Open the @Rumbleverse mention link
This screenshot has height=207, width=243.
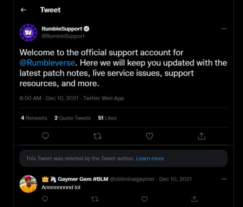(47, 63)
